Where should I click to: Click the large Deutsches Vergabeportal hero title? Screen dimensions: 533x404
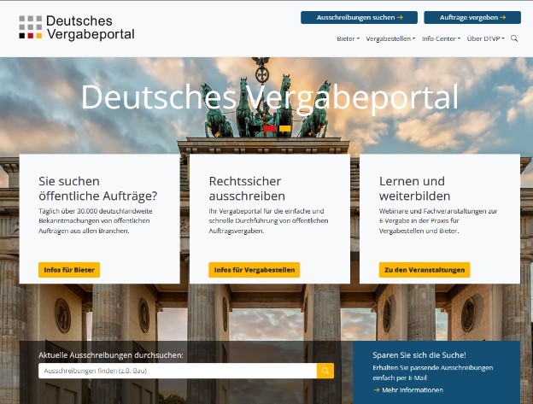[269, 96]
